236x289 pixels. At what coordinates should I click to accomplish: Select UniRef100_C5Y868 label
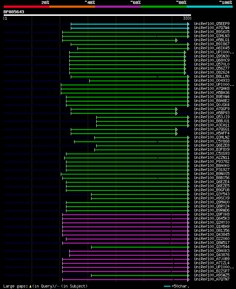click(212, 142)
